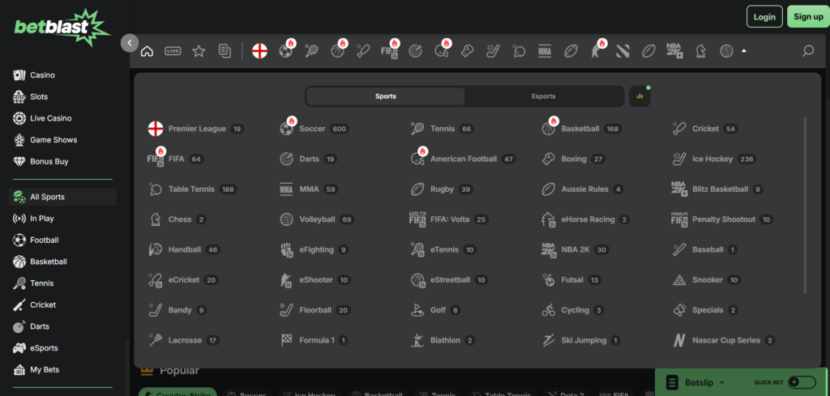This screenshot has height=396, width=830.
Task: Click the Sign up button
Action: point(808,16)
